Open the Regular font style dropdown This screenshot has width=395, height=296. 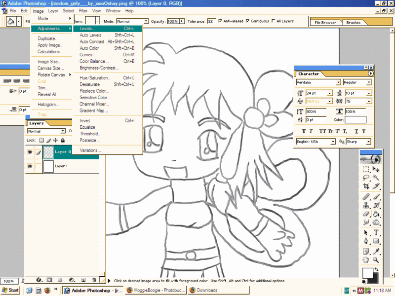(369, 82)
